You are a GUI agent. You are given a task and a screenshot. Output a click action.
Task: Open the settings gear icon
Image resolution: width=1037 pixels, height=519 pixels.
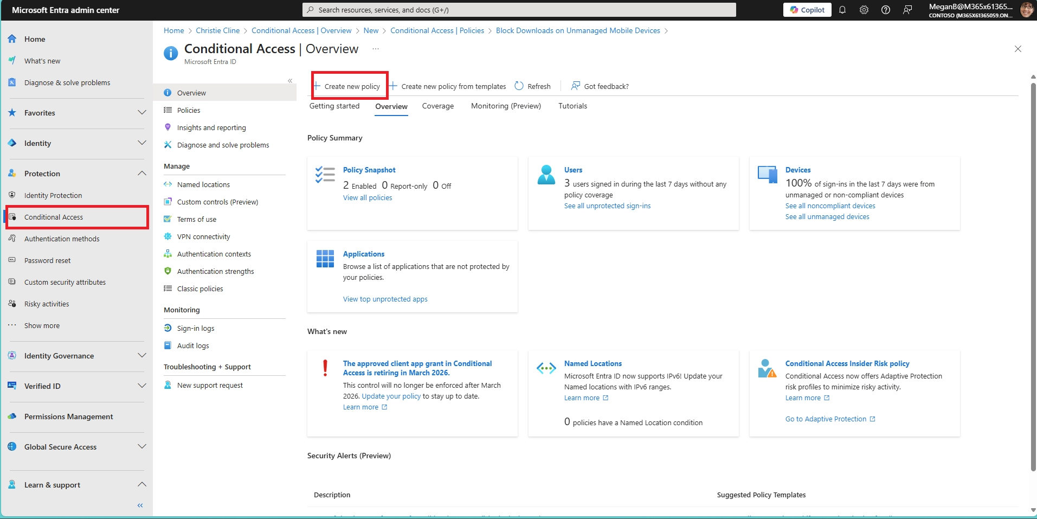pyautogui.click(x=864, y=10)
